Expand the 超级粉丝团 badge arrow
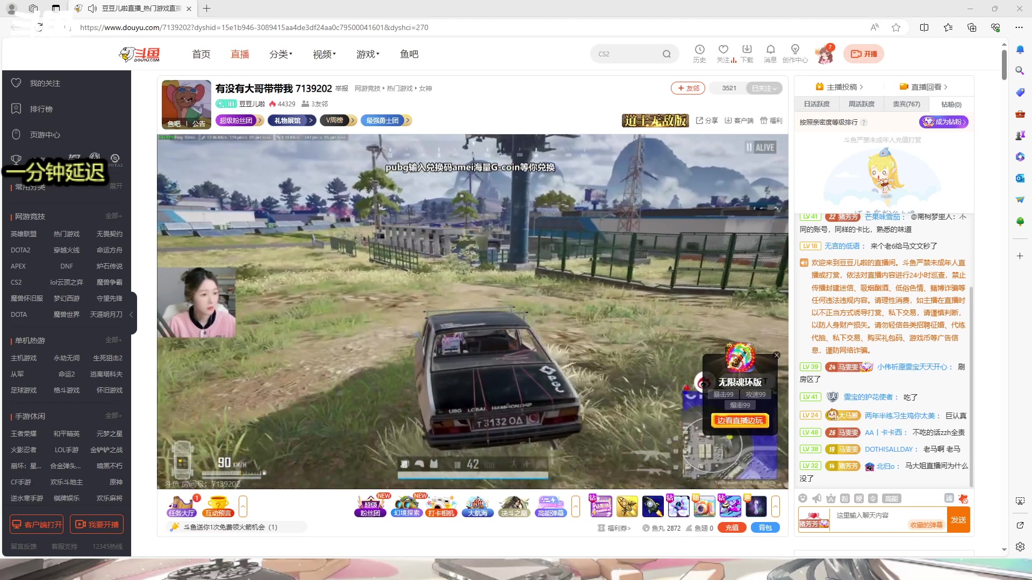 point(260,120)
